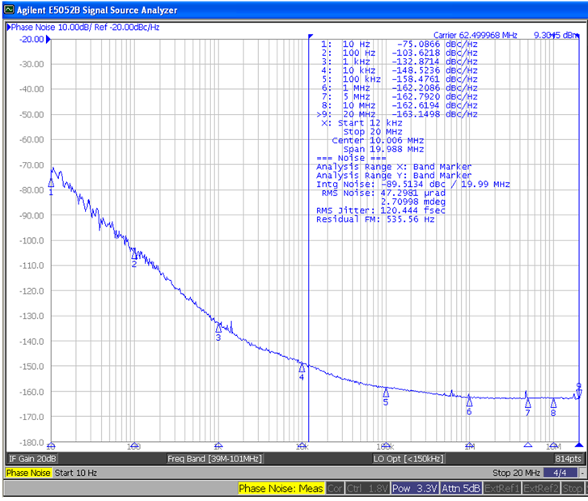Click Phase Noise: Meas status label
The width and height of the screenshot is (588, 501).
click(x=281, y=489)
